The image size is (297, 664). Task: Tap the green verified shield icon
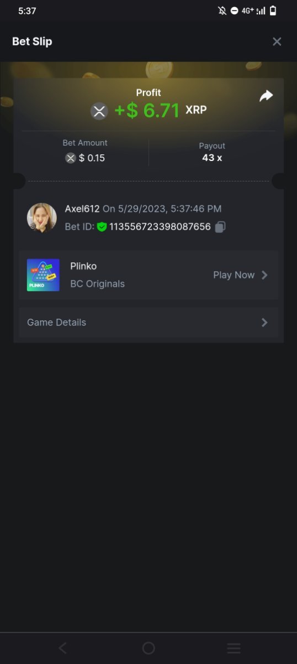pos(102,227)
